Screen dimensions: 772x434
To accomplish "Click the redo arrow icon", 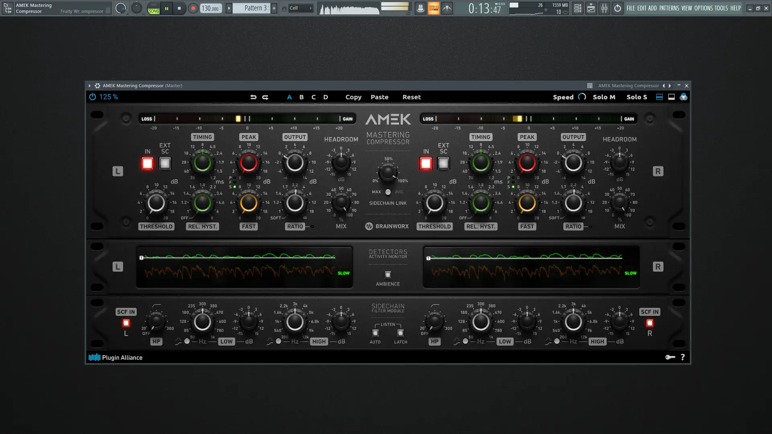I will 265,97.
